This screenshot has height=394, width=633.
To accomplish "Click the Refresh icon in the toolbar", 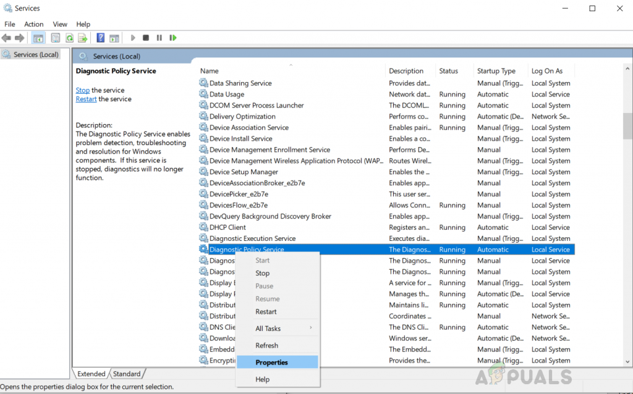I will click(69, 38).
